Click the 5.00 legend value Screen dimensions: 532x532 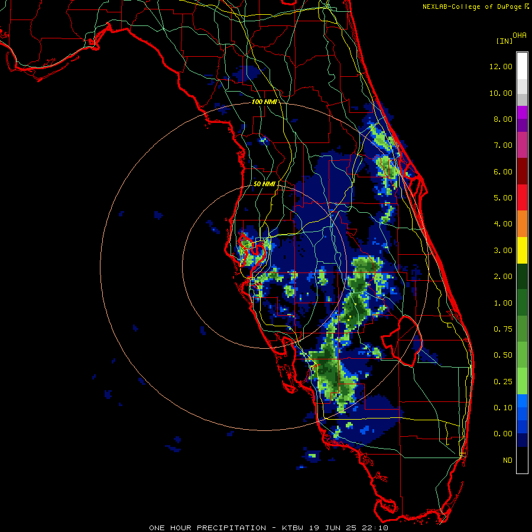pos(503,198)
